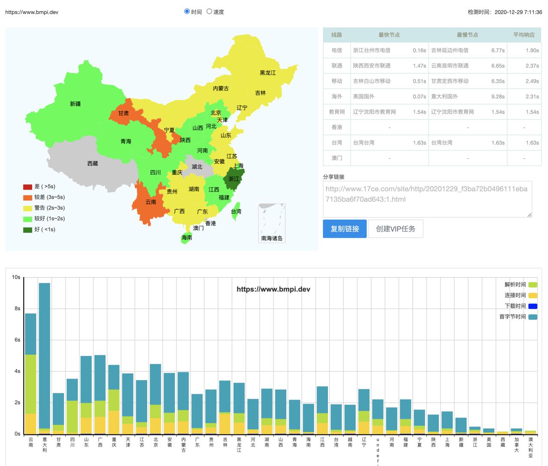Screen dimensions: 548x466
Task: Toggle 解析时间 legend color swatch
Action: 533,285
